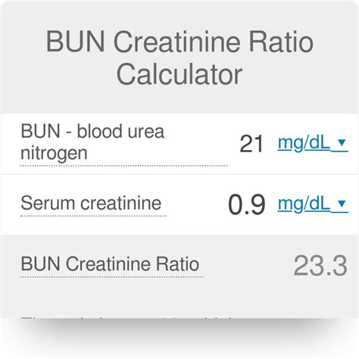Screen dimensions: 359x359
Task: Click the dotted underline beneath 'Serum creatinine'
Action: point(93,216)
